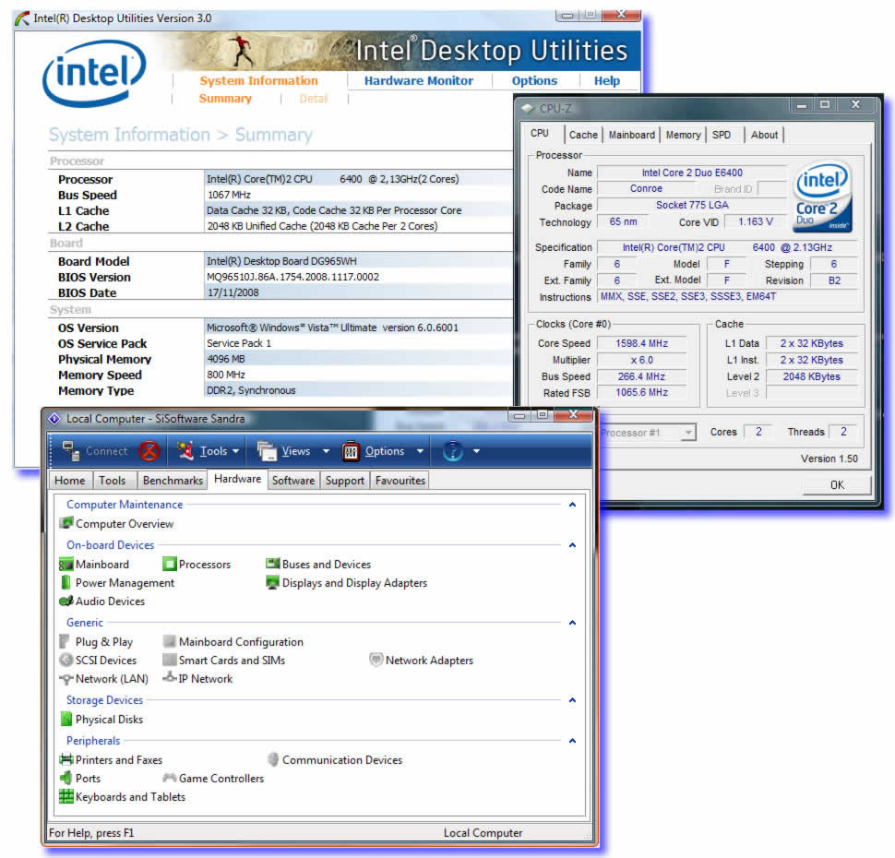Viewport: 895px width, 858px height.
Task: Switch to the Home tab in Sandra
Action: (x=69, y=480)
